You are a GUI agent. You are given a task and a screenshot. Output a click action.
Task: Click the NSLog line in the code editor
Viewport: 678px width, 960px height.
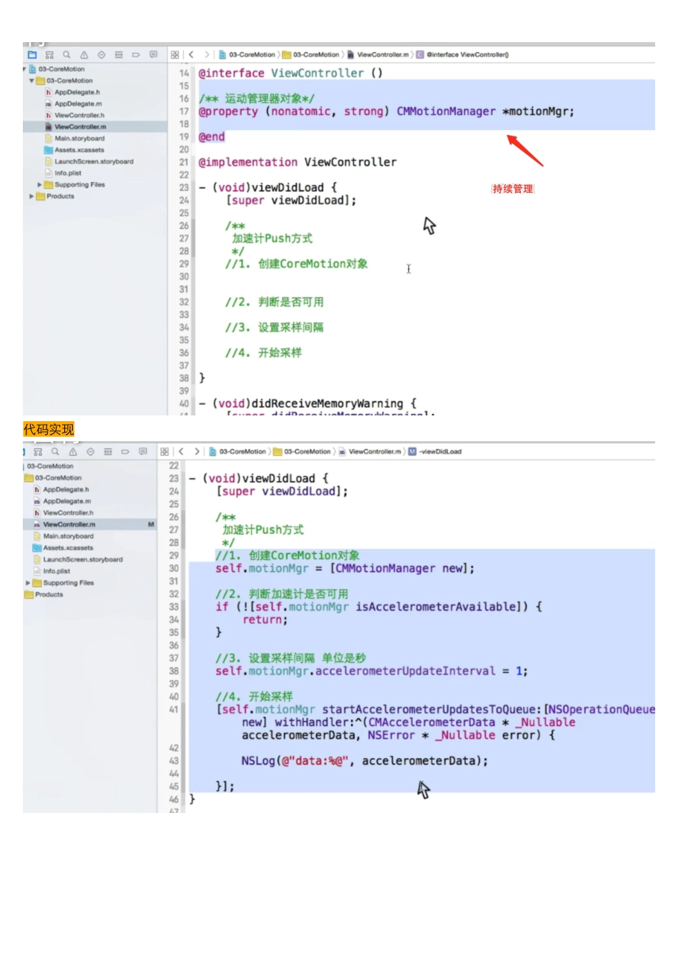tap(364, 761)
